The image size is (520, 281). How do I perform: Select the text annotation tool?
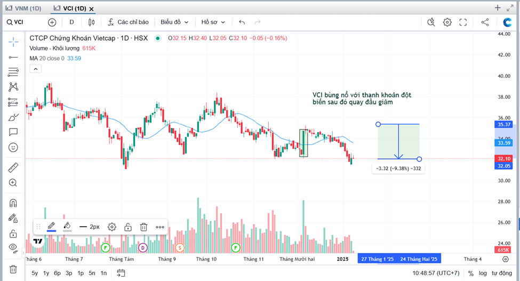pyautogui.click(x=13, y=132)
